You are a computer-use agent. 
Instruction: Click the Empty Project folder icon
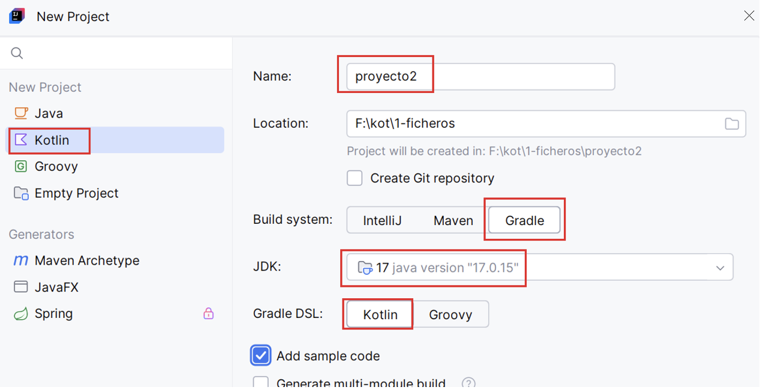tap(21, 193)
